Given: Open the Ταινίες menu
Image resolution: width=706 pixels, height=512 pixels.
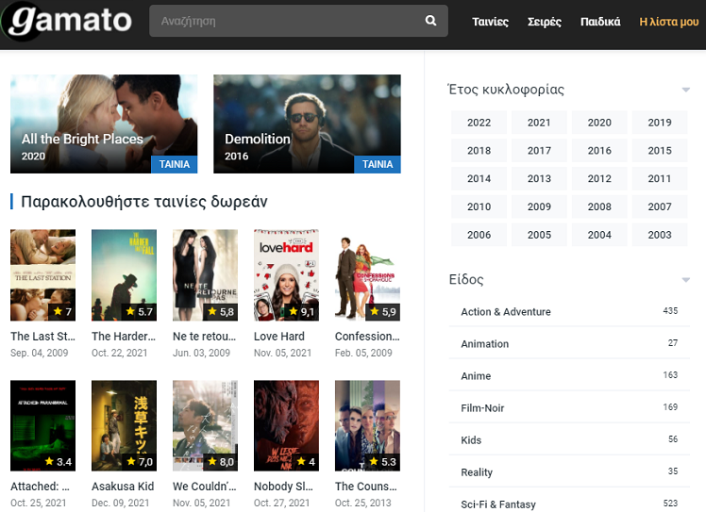Looking at the screenshot, I should click(x=490, y=22).
